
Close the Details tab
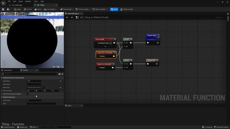tap(37, 70)
